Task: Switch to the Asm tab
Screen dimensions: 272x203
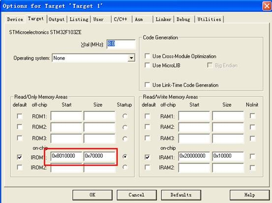Action: (x=139, y=19)
